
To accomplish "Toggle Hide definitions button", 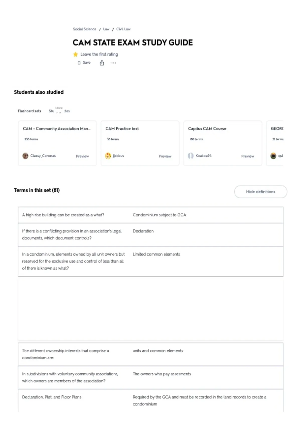I will [261, 192].
